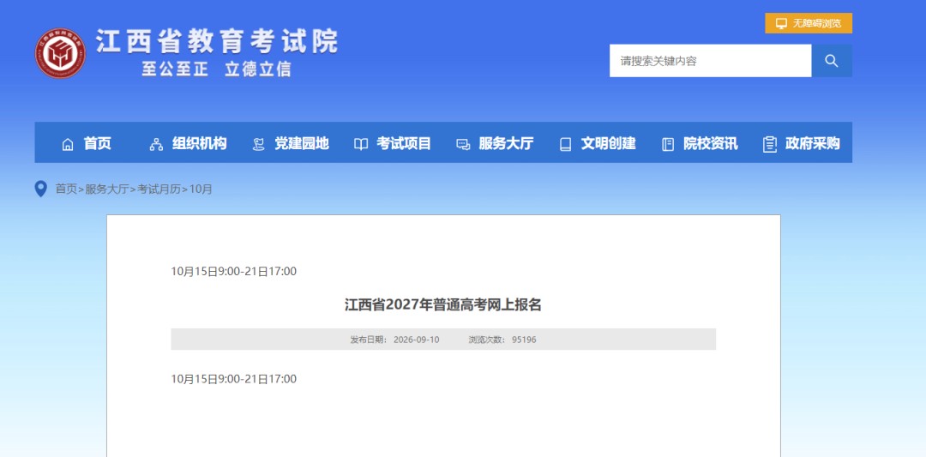Click the open-book icon beside 考试项目
The image size is (926, 457).
coord(361,144)
